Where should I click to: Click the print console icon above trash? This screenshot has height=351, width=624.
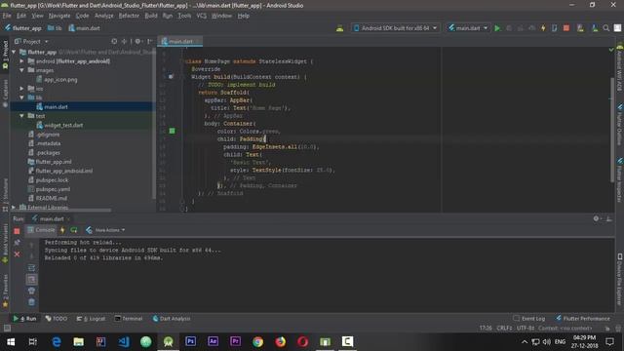[x=31, y=291]
